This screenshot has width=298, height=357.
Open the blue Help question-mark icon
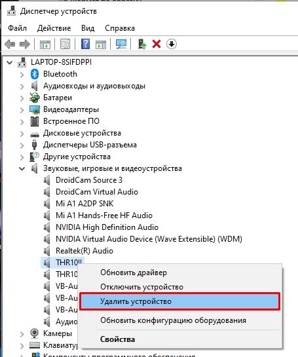click(x=85, y=44)
